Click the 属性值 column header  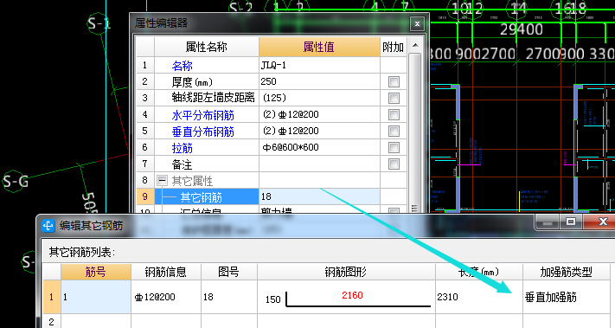coord(319,47)
